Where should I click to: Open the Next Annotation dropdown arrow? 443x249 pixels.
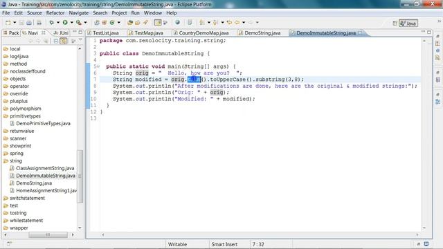(x=209, y=23)
